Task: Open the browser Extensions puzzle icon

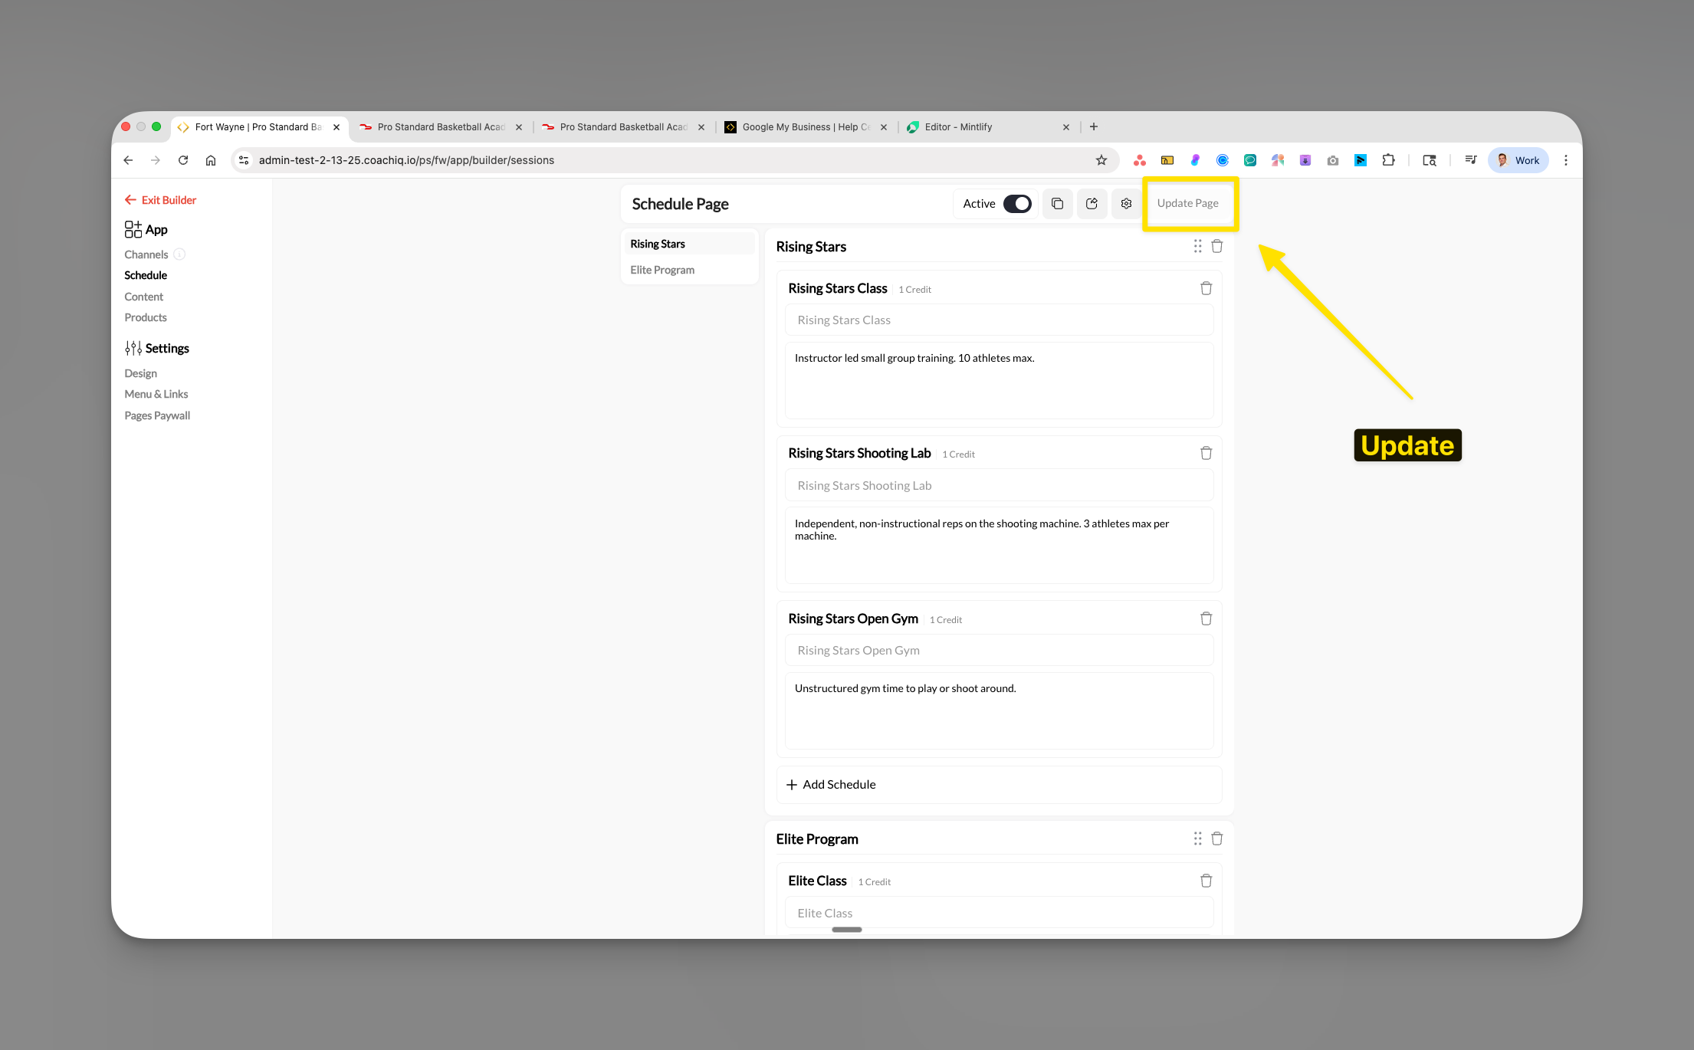Action: coord(1388,159)
